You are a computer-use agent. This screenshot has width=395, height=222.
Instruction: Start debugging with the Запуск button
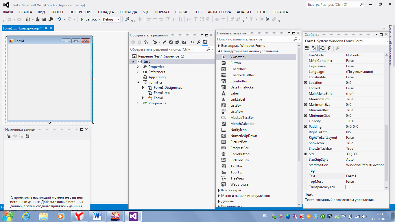tap(88, 19)
